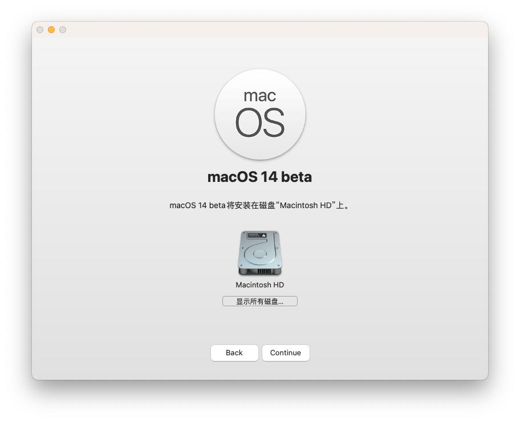
Task: Click the "Macintosh HD" disk label
Action: [259, 285]
